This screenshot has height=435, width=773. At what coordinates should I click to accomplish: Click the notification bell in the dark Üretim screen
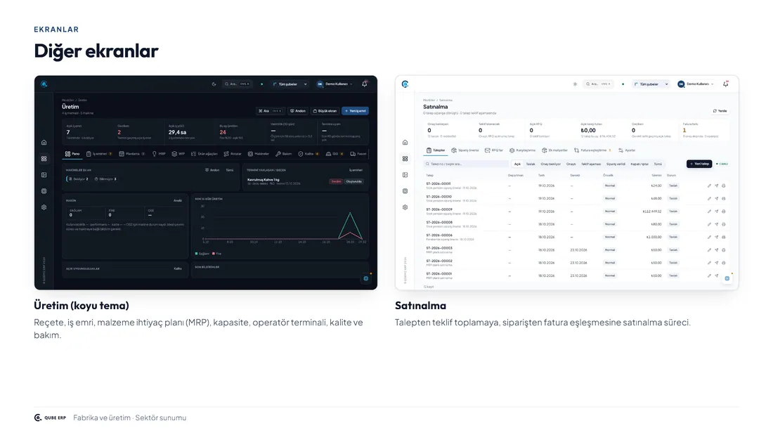pyautogui.click(x=364, y=84)
